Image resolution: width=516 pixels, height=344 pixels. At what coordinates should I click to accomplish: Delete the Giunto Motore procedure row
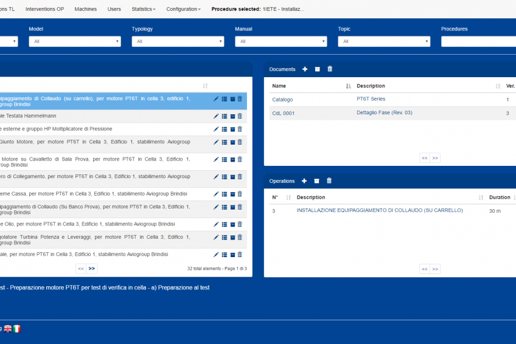pyautogui.click(x=240, y=142)
